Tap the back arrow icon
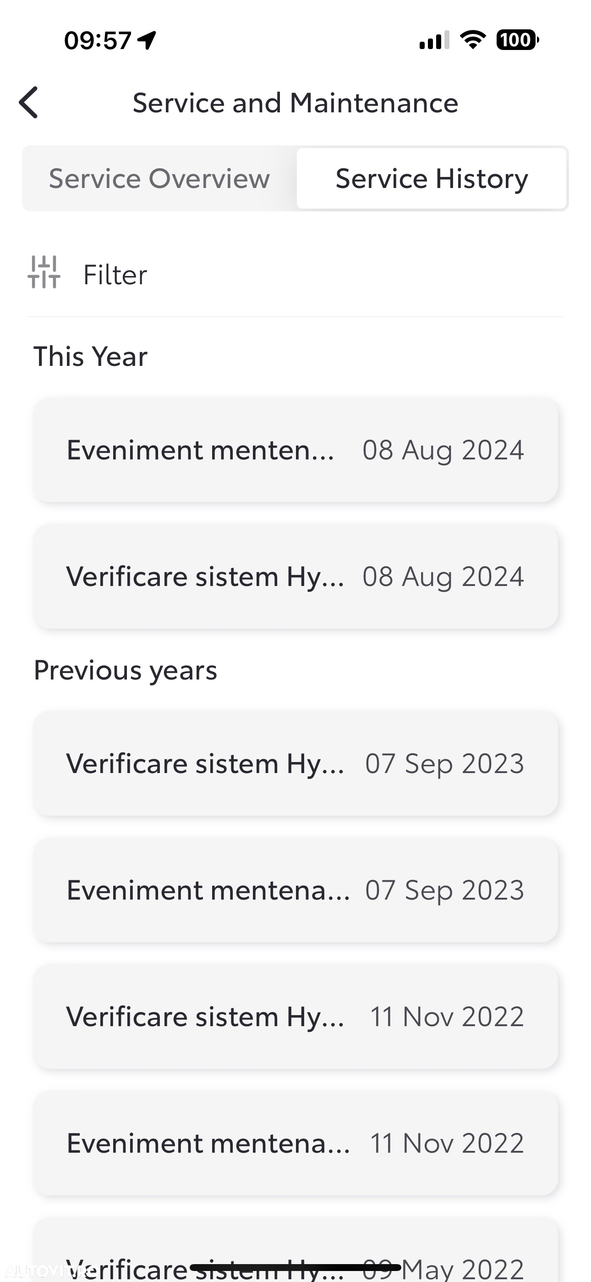This screenshot has width=591, height=1282. click(x=28, y=103)
